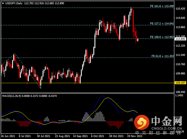Select the FE 127.2 = 114.041 label
This screenshot has width=187, height=139.
click(162, 24)
